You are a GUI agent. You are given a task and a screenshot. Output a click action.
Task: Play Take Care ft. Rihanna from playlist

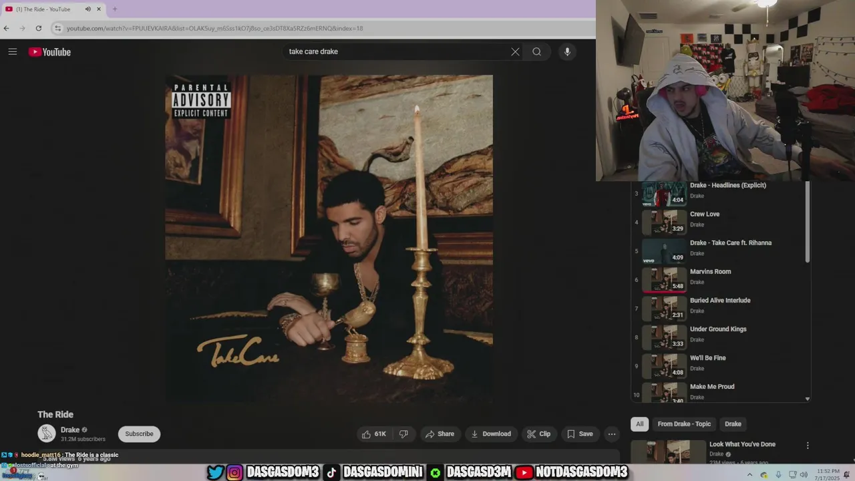(731, 243)
